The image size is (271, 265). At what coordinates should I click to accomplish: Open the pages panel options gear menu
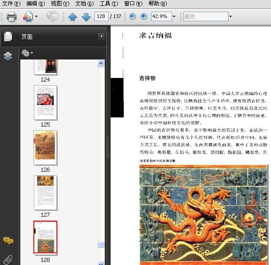point(27,53)
